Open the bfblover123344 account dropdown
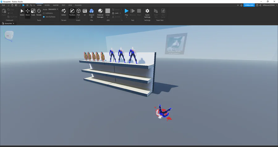The width and height of the screenshot is (278, 147). (x=270, y=5)
